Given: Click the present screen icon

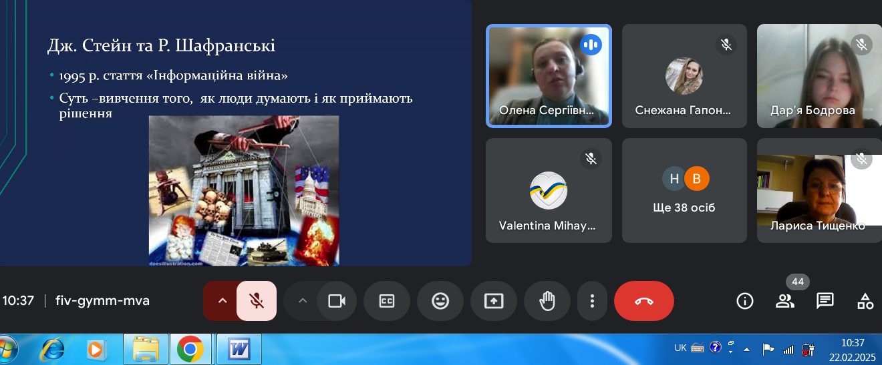Looking at the screenshot, I should [494, 301].
